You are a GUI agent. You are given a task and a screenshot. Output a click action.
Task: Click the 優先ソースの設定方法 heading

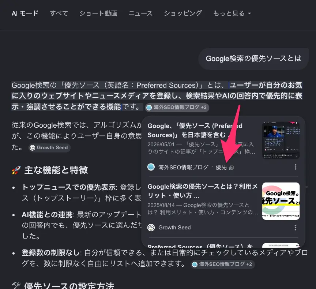point(69,286)
